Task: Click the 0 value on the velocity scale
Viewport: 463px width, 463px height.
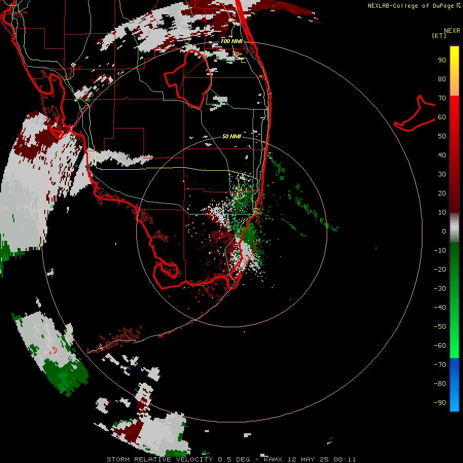Action: coord(443,232)
